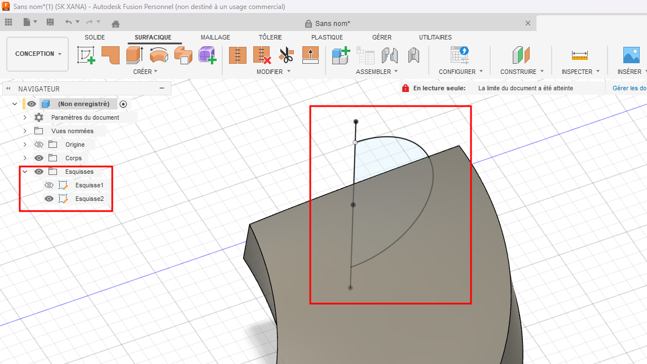
Task: Open the Undo history dropdown arrow
Action: point(78,22)
